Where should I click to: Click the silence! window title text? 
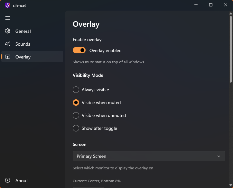coord(19,5)
